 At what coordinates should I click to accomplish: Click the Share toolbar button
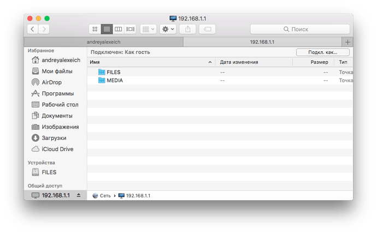(x=187, y=29)
